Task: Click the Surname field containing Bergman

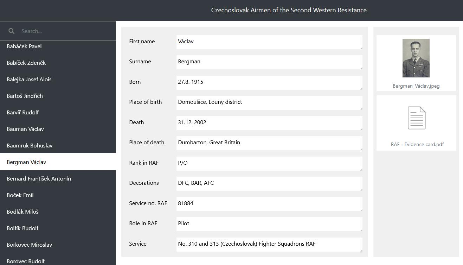Action: [x=269, y=62]
